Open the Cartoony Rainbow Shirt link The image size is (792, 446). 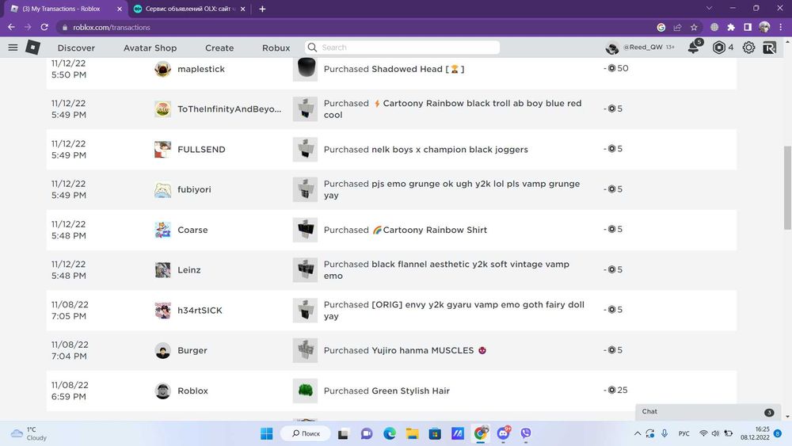[430, 230]
